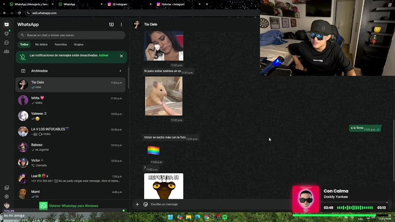This screenshot has width=395, height=222.
Task: Select the Favoritos filter chip
Action: coord(61,44)
